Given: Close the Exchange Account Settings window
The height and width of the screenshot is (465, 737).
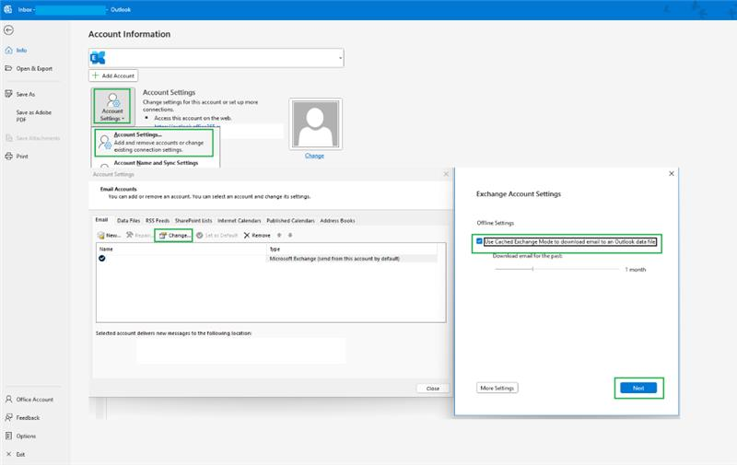Looking at the screenshot, I should pyautogui.click(x=672, y=174).
